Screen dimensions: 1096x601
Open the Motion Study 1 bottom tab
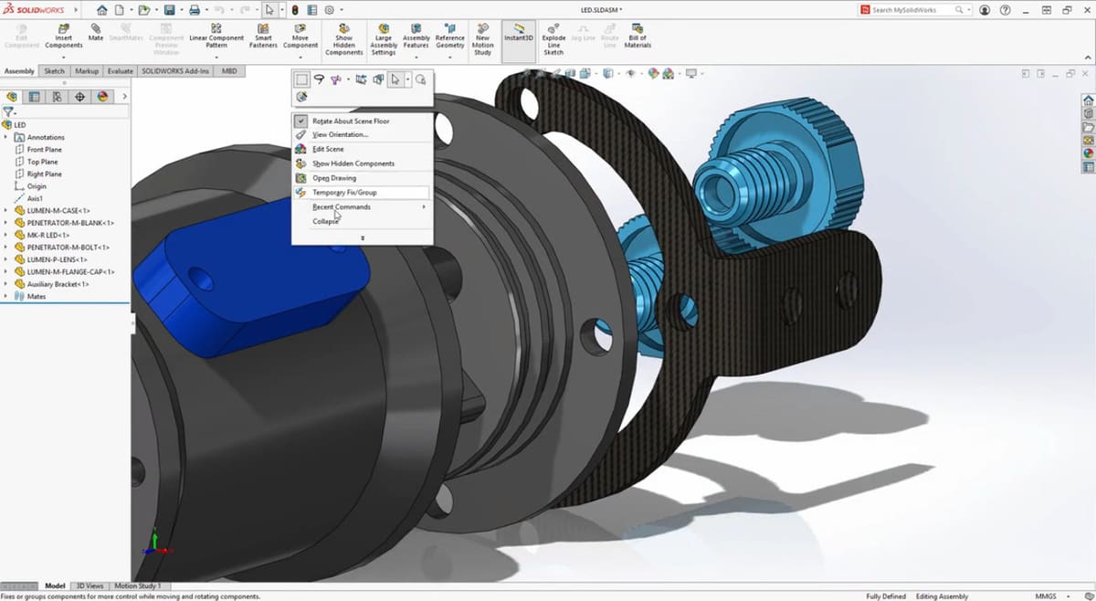(x=138, y=586)
